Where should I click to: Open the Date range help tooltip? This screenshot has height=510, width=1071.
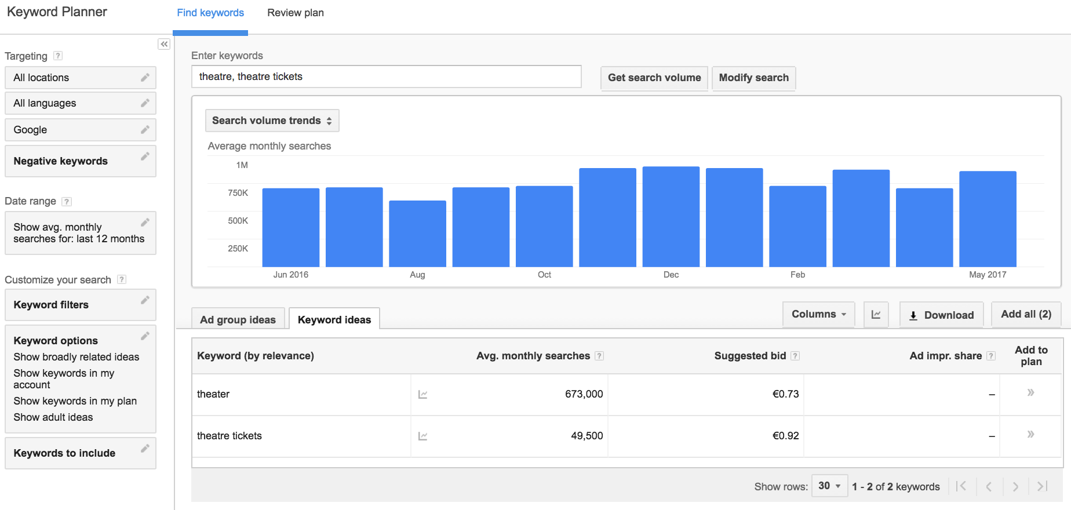tap(67, 201)
